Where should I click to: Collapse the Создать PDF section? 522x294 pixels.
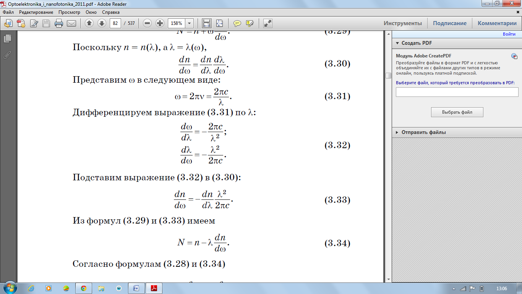[x=397, y=43]
